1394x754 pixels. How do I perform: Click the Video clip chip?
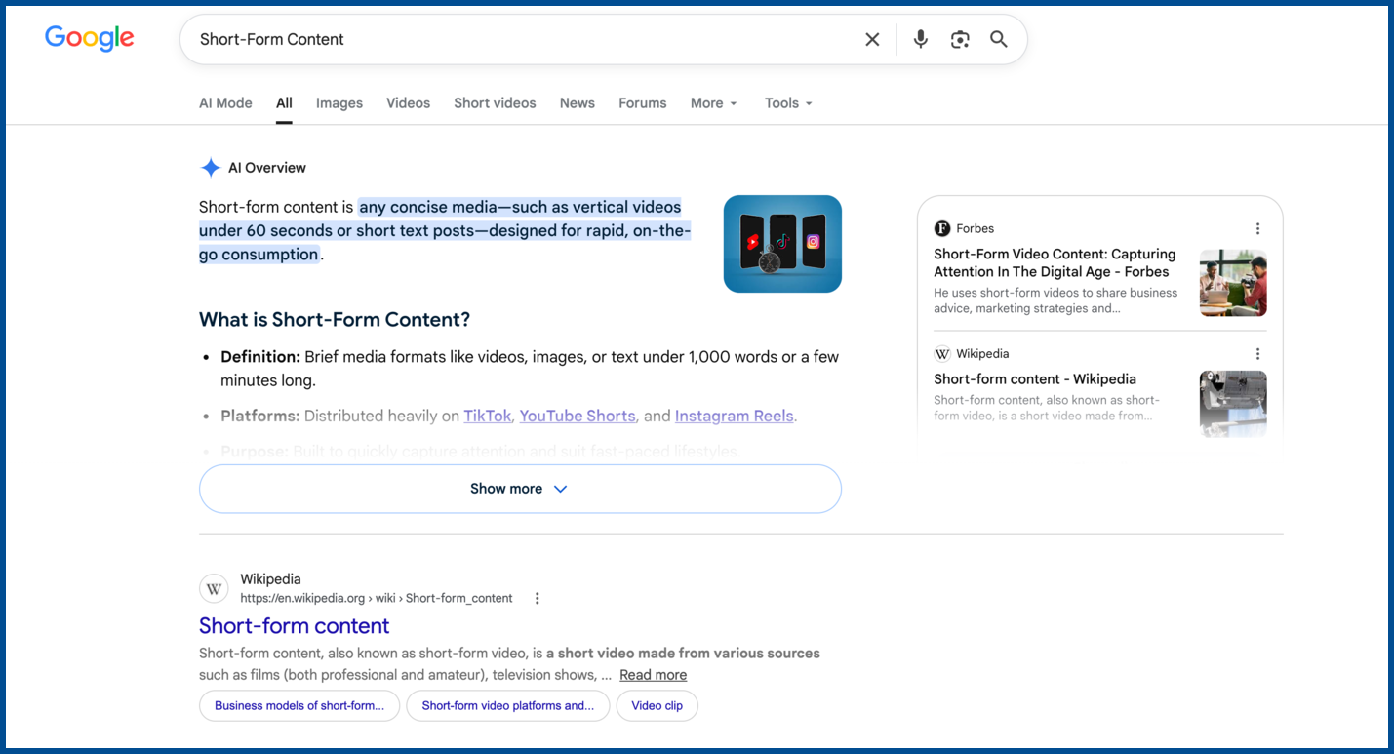[x=657, y=706]
